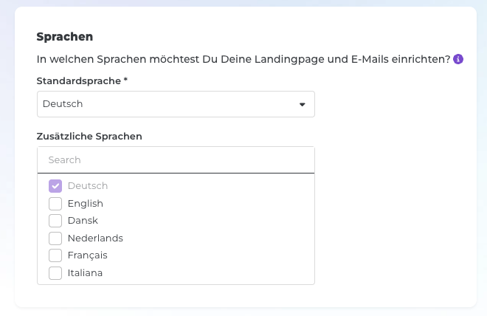The width and height of the screenshot is (487, 316).
Task: Tick the Nederlands checkbox
Action: click(55, 238)
